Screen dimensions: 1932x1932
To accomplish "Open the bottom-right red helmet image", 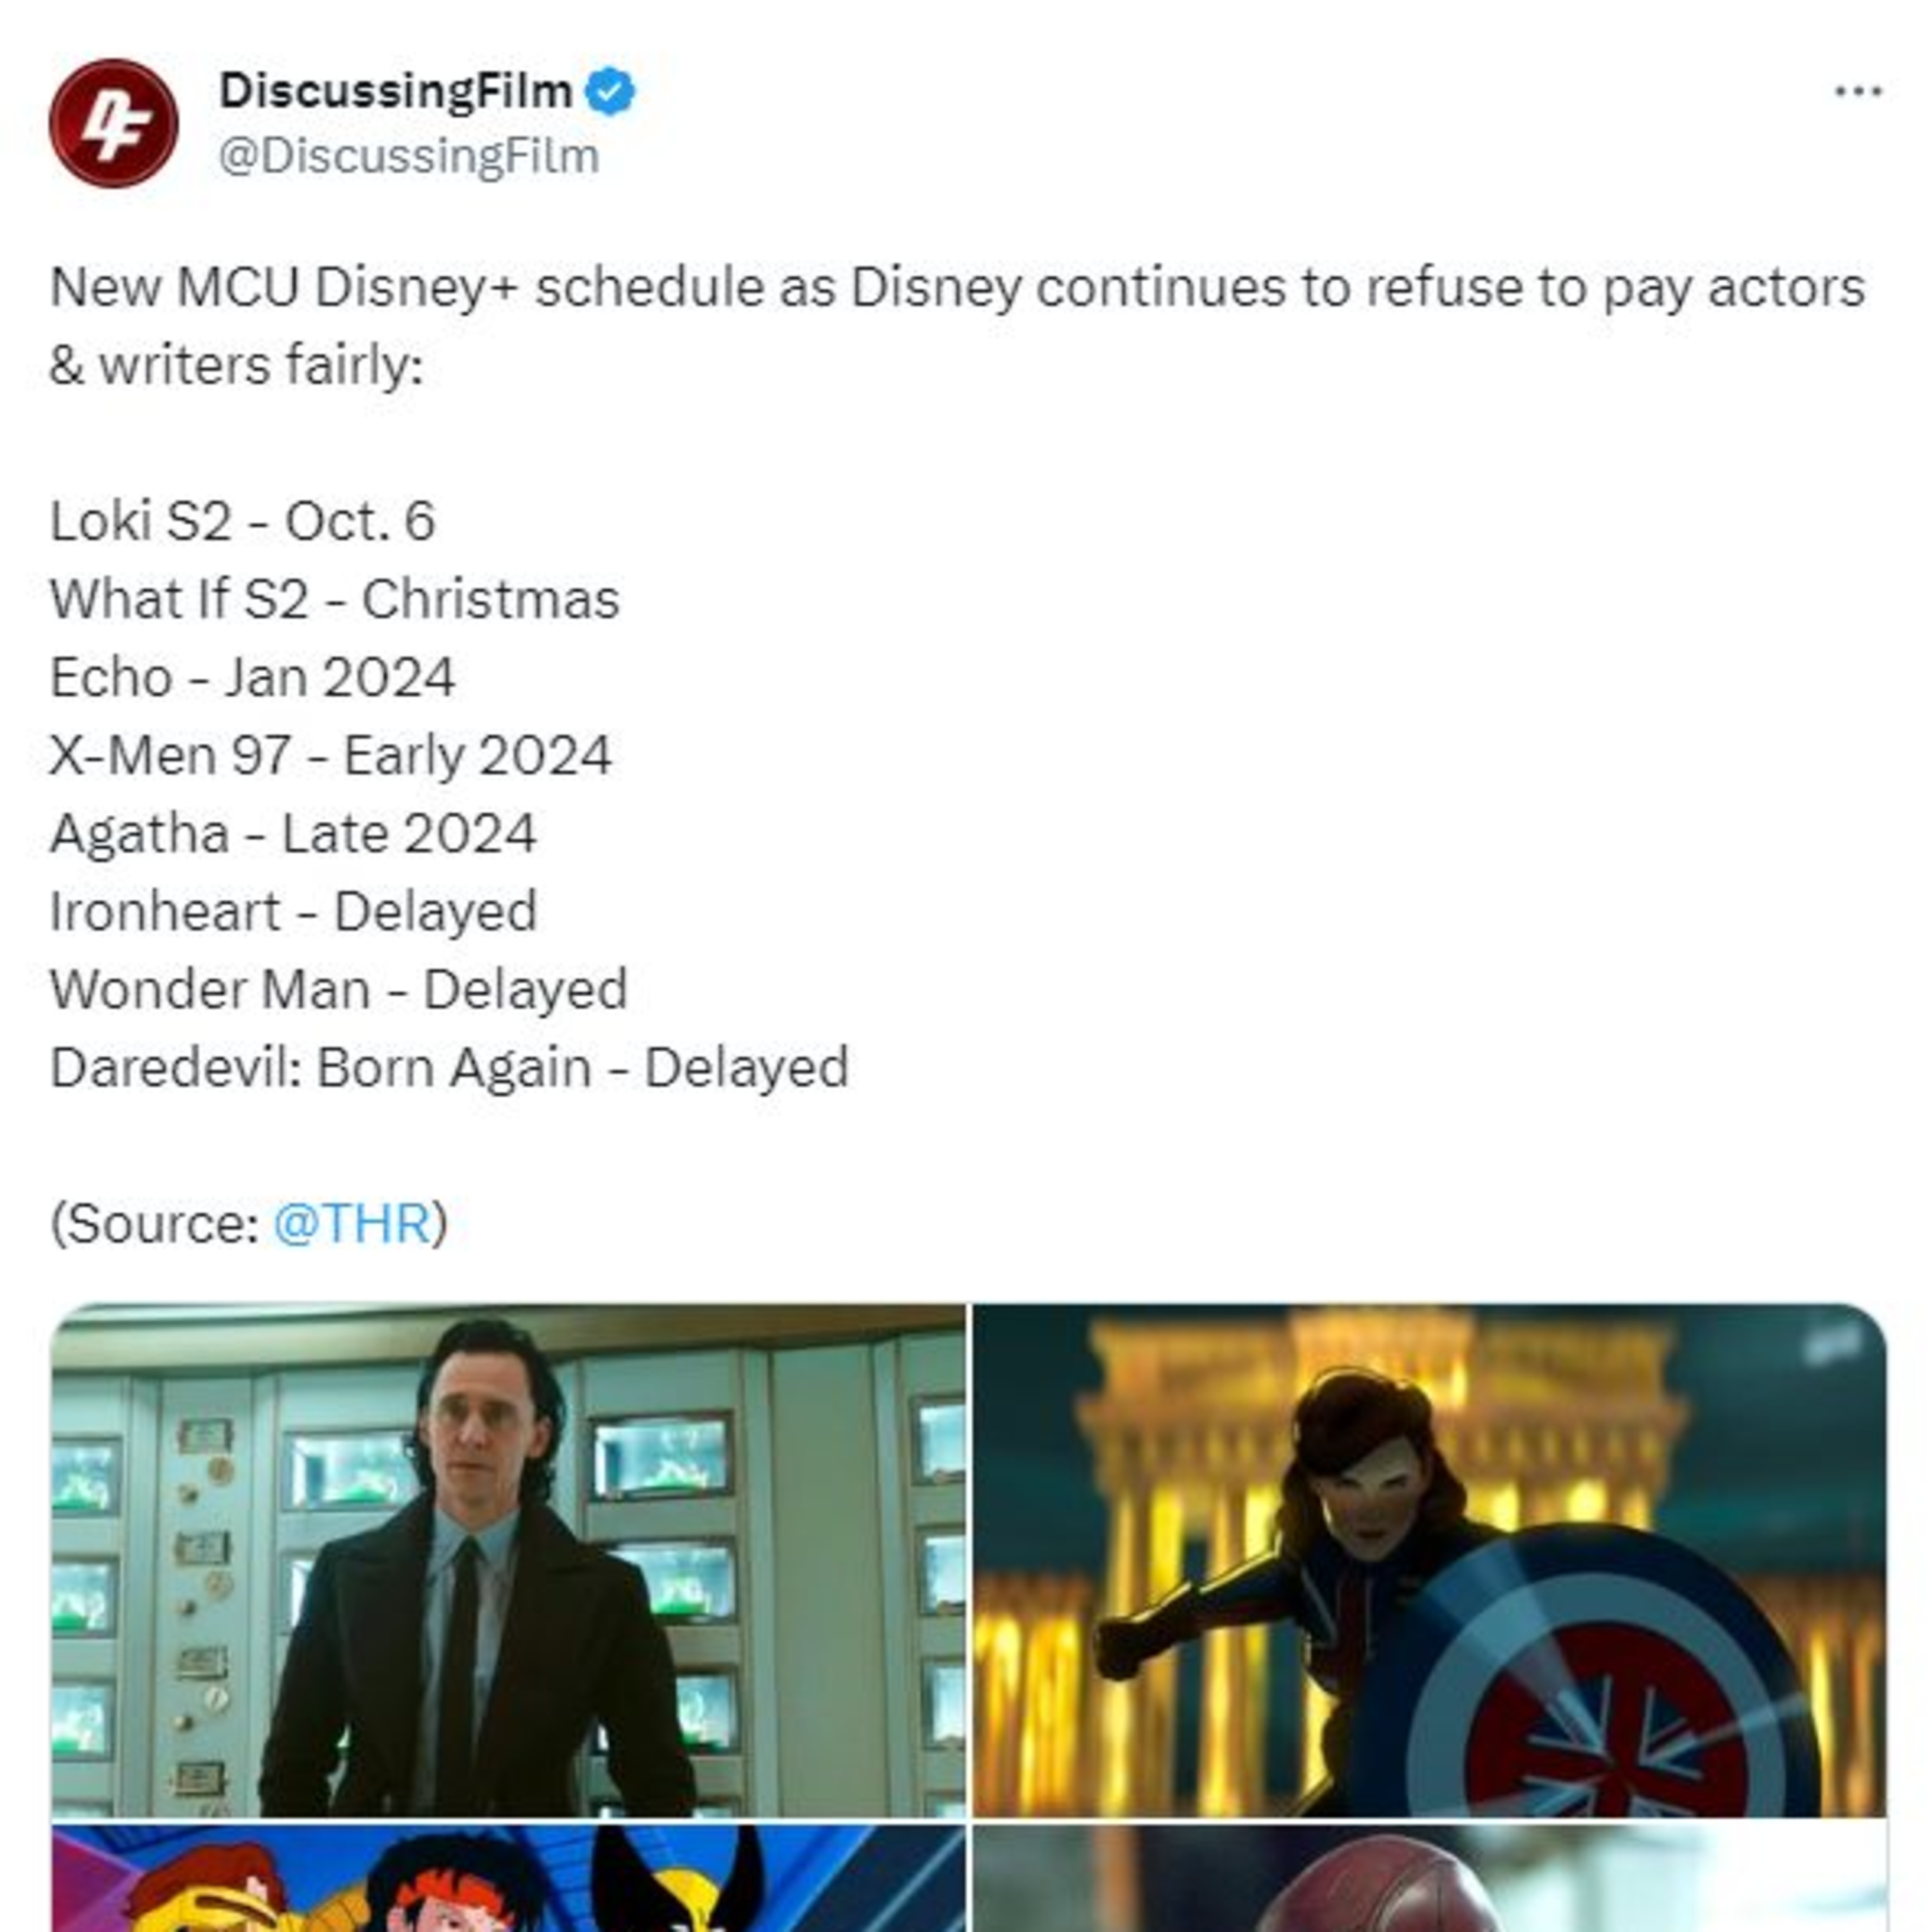I will click(x=1430, y=1878).
